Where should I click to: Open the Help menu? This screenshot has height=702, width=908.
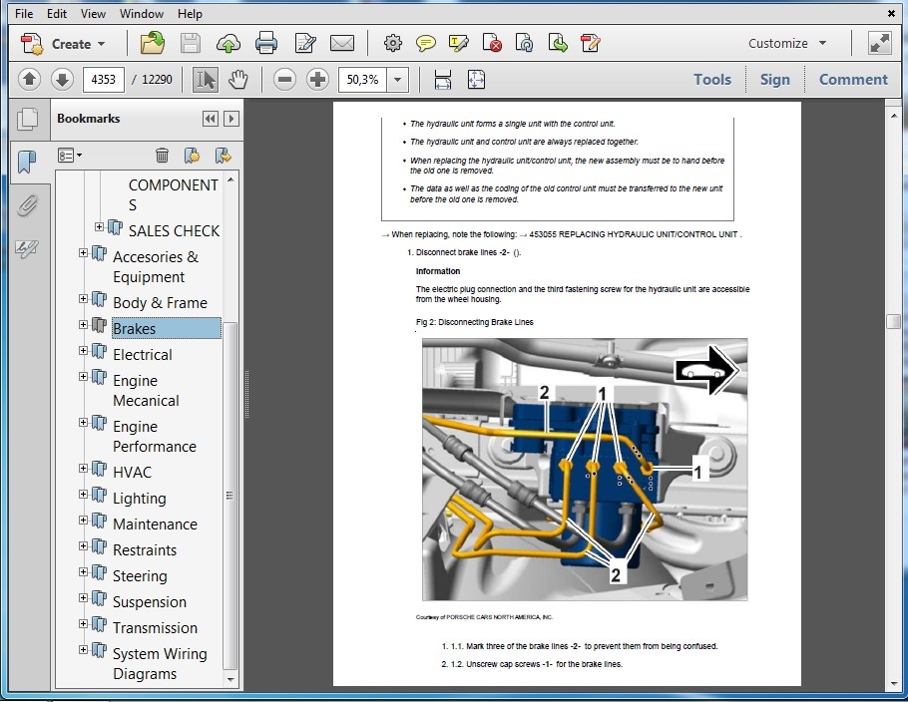click(x=190, y=13)
